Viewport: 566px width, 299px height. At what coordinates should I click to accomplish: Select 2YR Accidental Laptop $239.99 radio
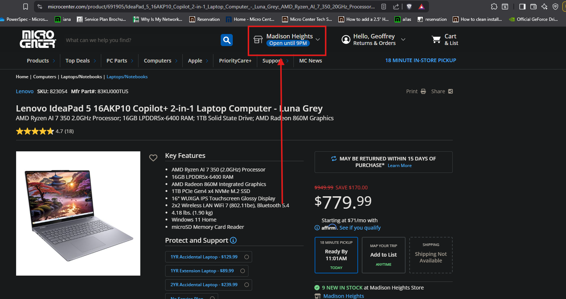click(247, 285)
